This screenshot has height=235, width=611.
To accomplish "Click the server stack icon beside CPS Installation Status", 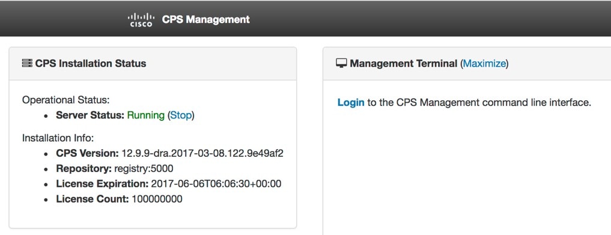I will [27, 63].
